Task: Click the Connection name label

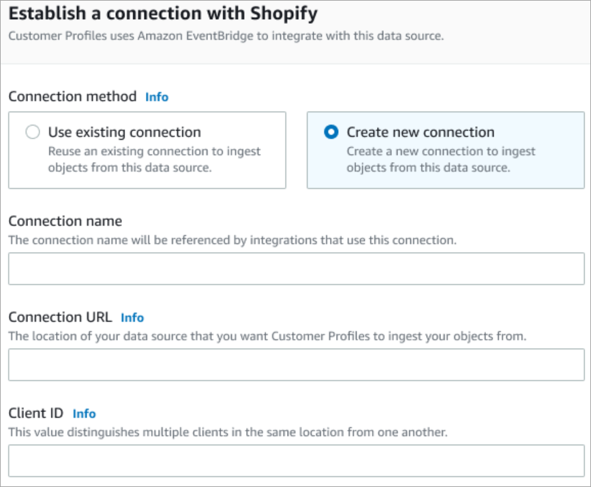Action: pyautogui.click(x=65, y=221)
